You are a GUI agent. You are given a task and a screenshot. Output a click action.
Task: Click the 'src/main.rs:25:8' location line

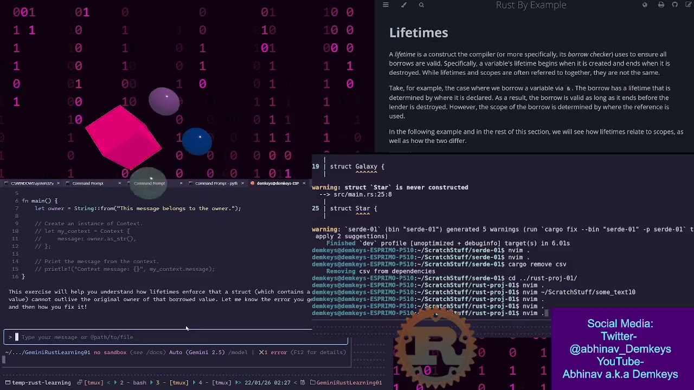click(362, 194)
